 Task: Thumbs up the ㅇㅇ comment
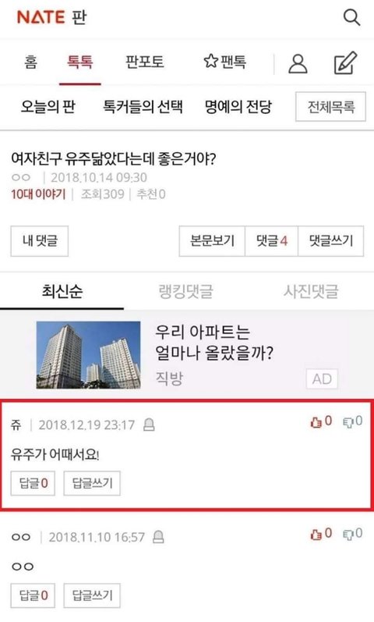pos(321,534)
